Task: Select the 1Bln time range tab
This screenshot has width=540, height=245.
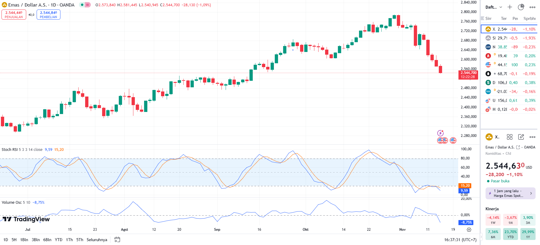Action: coord(24,240)
